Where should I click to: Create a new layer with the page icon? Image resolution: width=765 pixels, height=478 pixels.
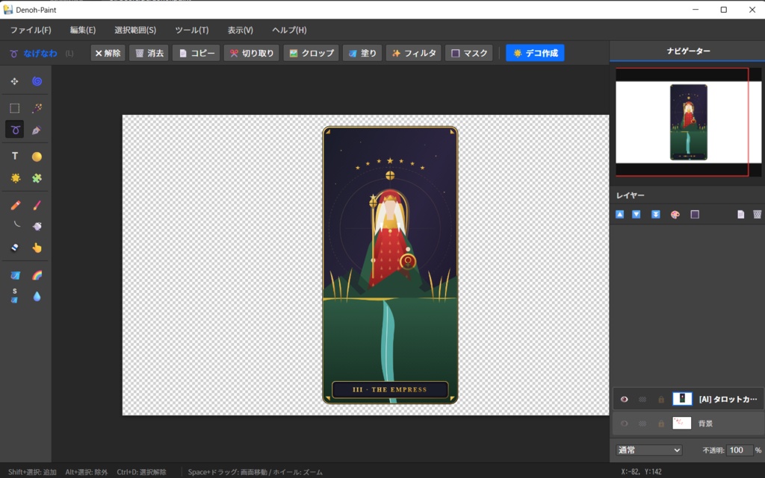pyautogui.click(x=740, y=214)
